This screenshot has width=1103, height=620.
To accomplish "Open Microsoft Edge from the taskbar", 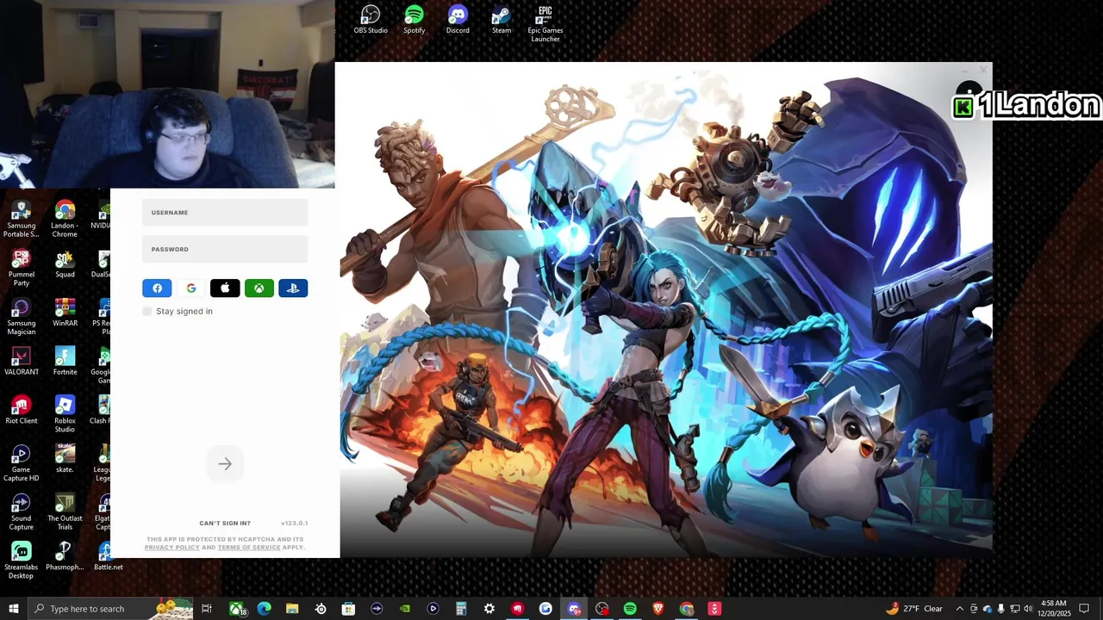I will click(264, 609).
